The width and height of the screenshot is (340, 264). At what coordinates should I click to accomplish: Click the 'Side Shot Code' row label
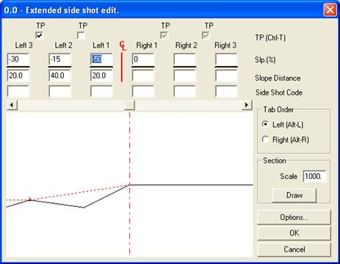(x=279, y=92)
